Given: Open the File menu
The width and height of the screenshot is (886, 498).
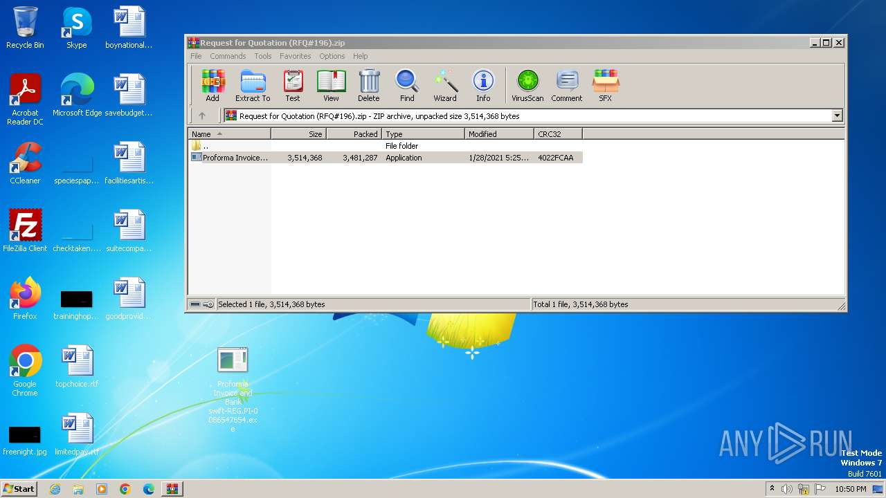Looking at the screenshot, I should click(196, 56).
